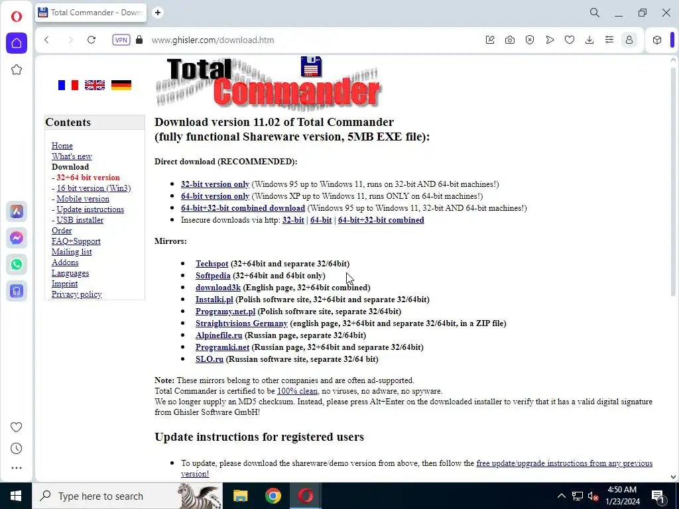This screenshot has height=509, width=679.
Task: Open the pinboard edit icon in address bar
Action: (490, 40)
